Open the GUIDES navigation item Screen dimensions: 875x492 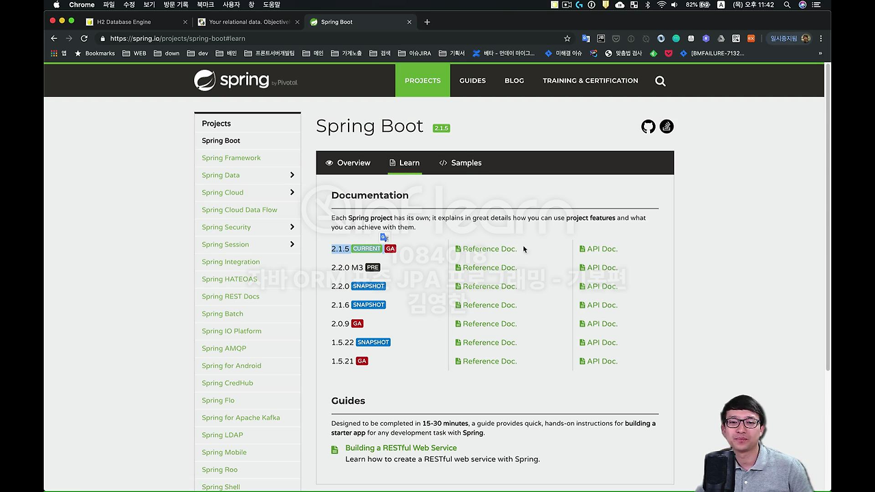pyautogui.click(x=472, y=81)
